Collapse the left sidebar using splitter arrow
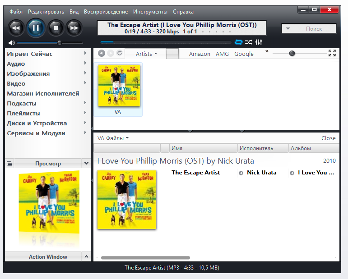 pos(92,128)
